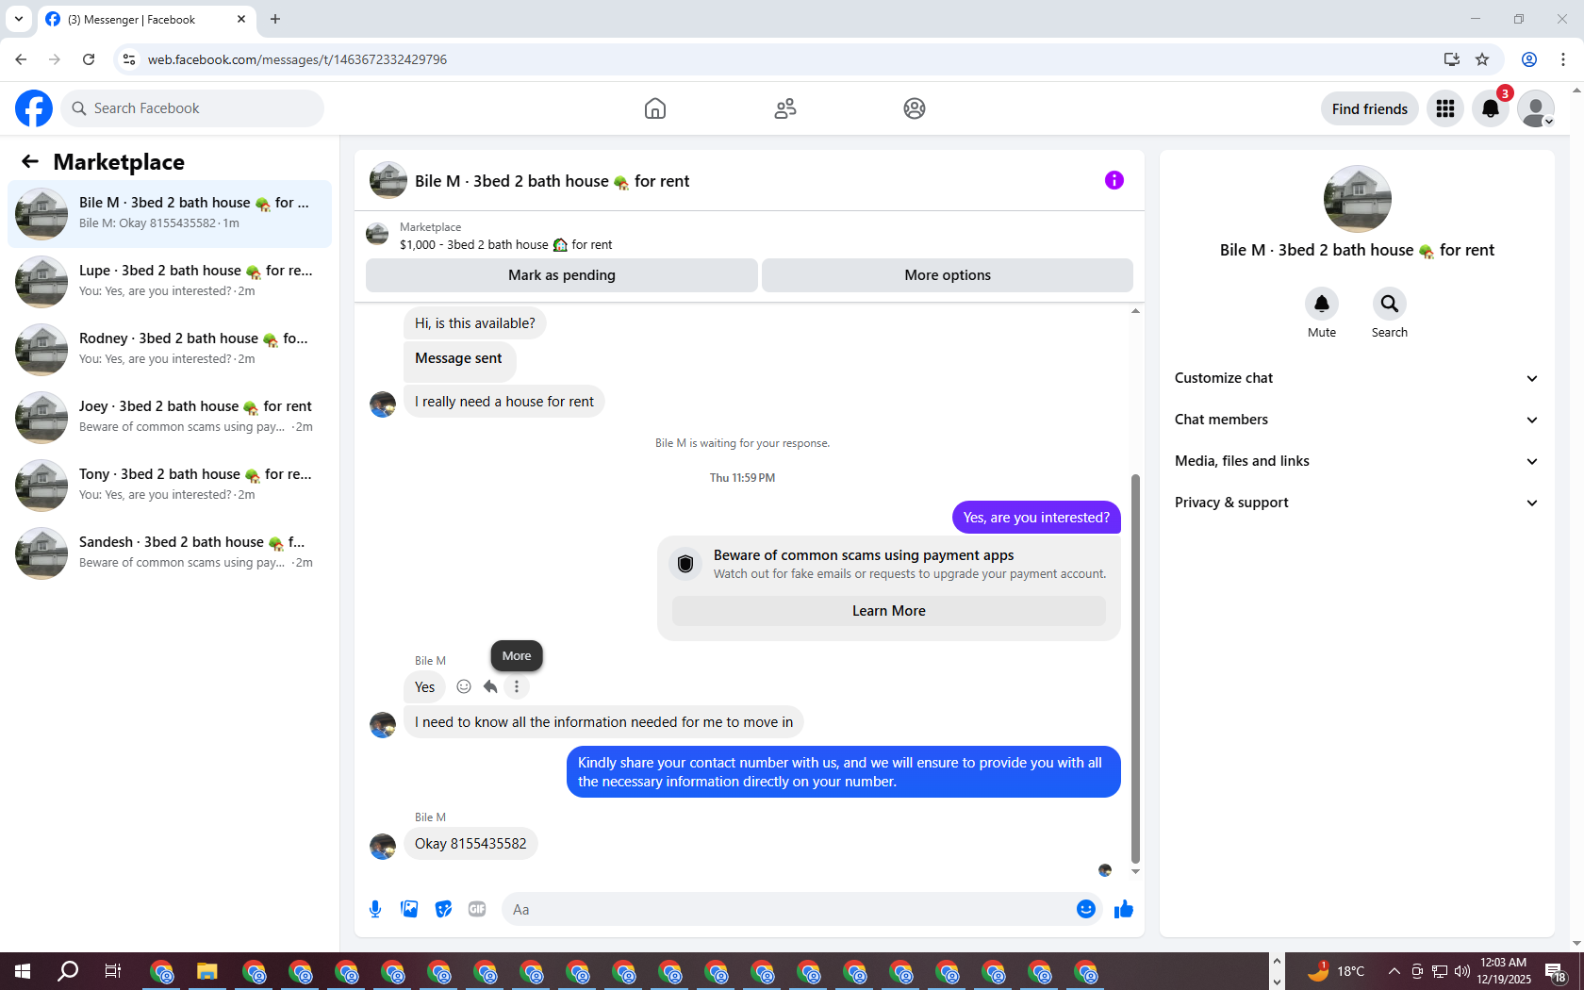Click the address bar URL
This screenshot has height=990, width=1584.
(x=297, y=59)
